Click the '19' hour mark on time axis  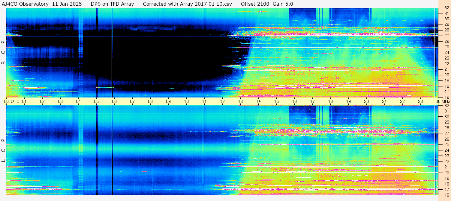click(348, 101)
